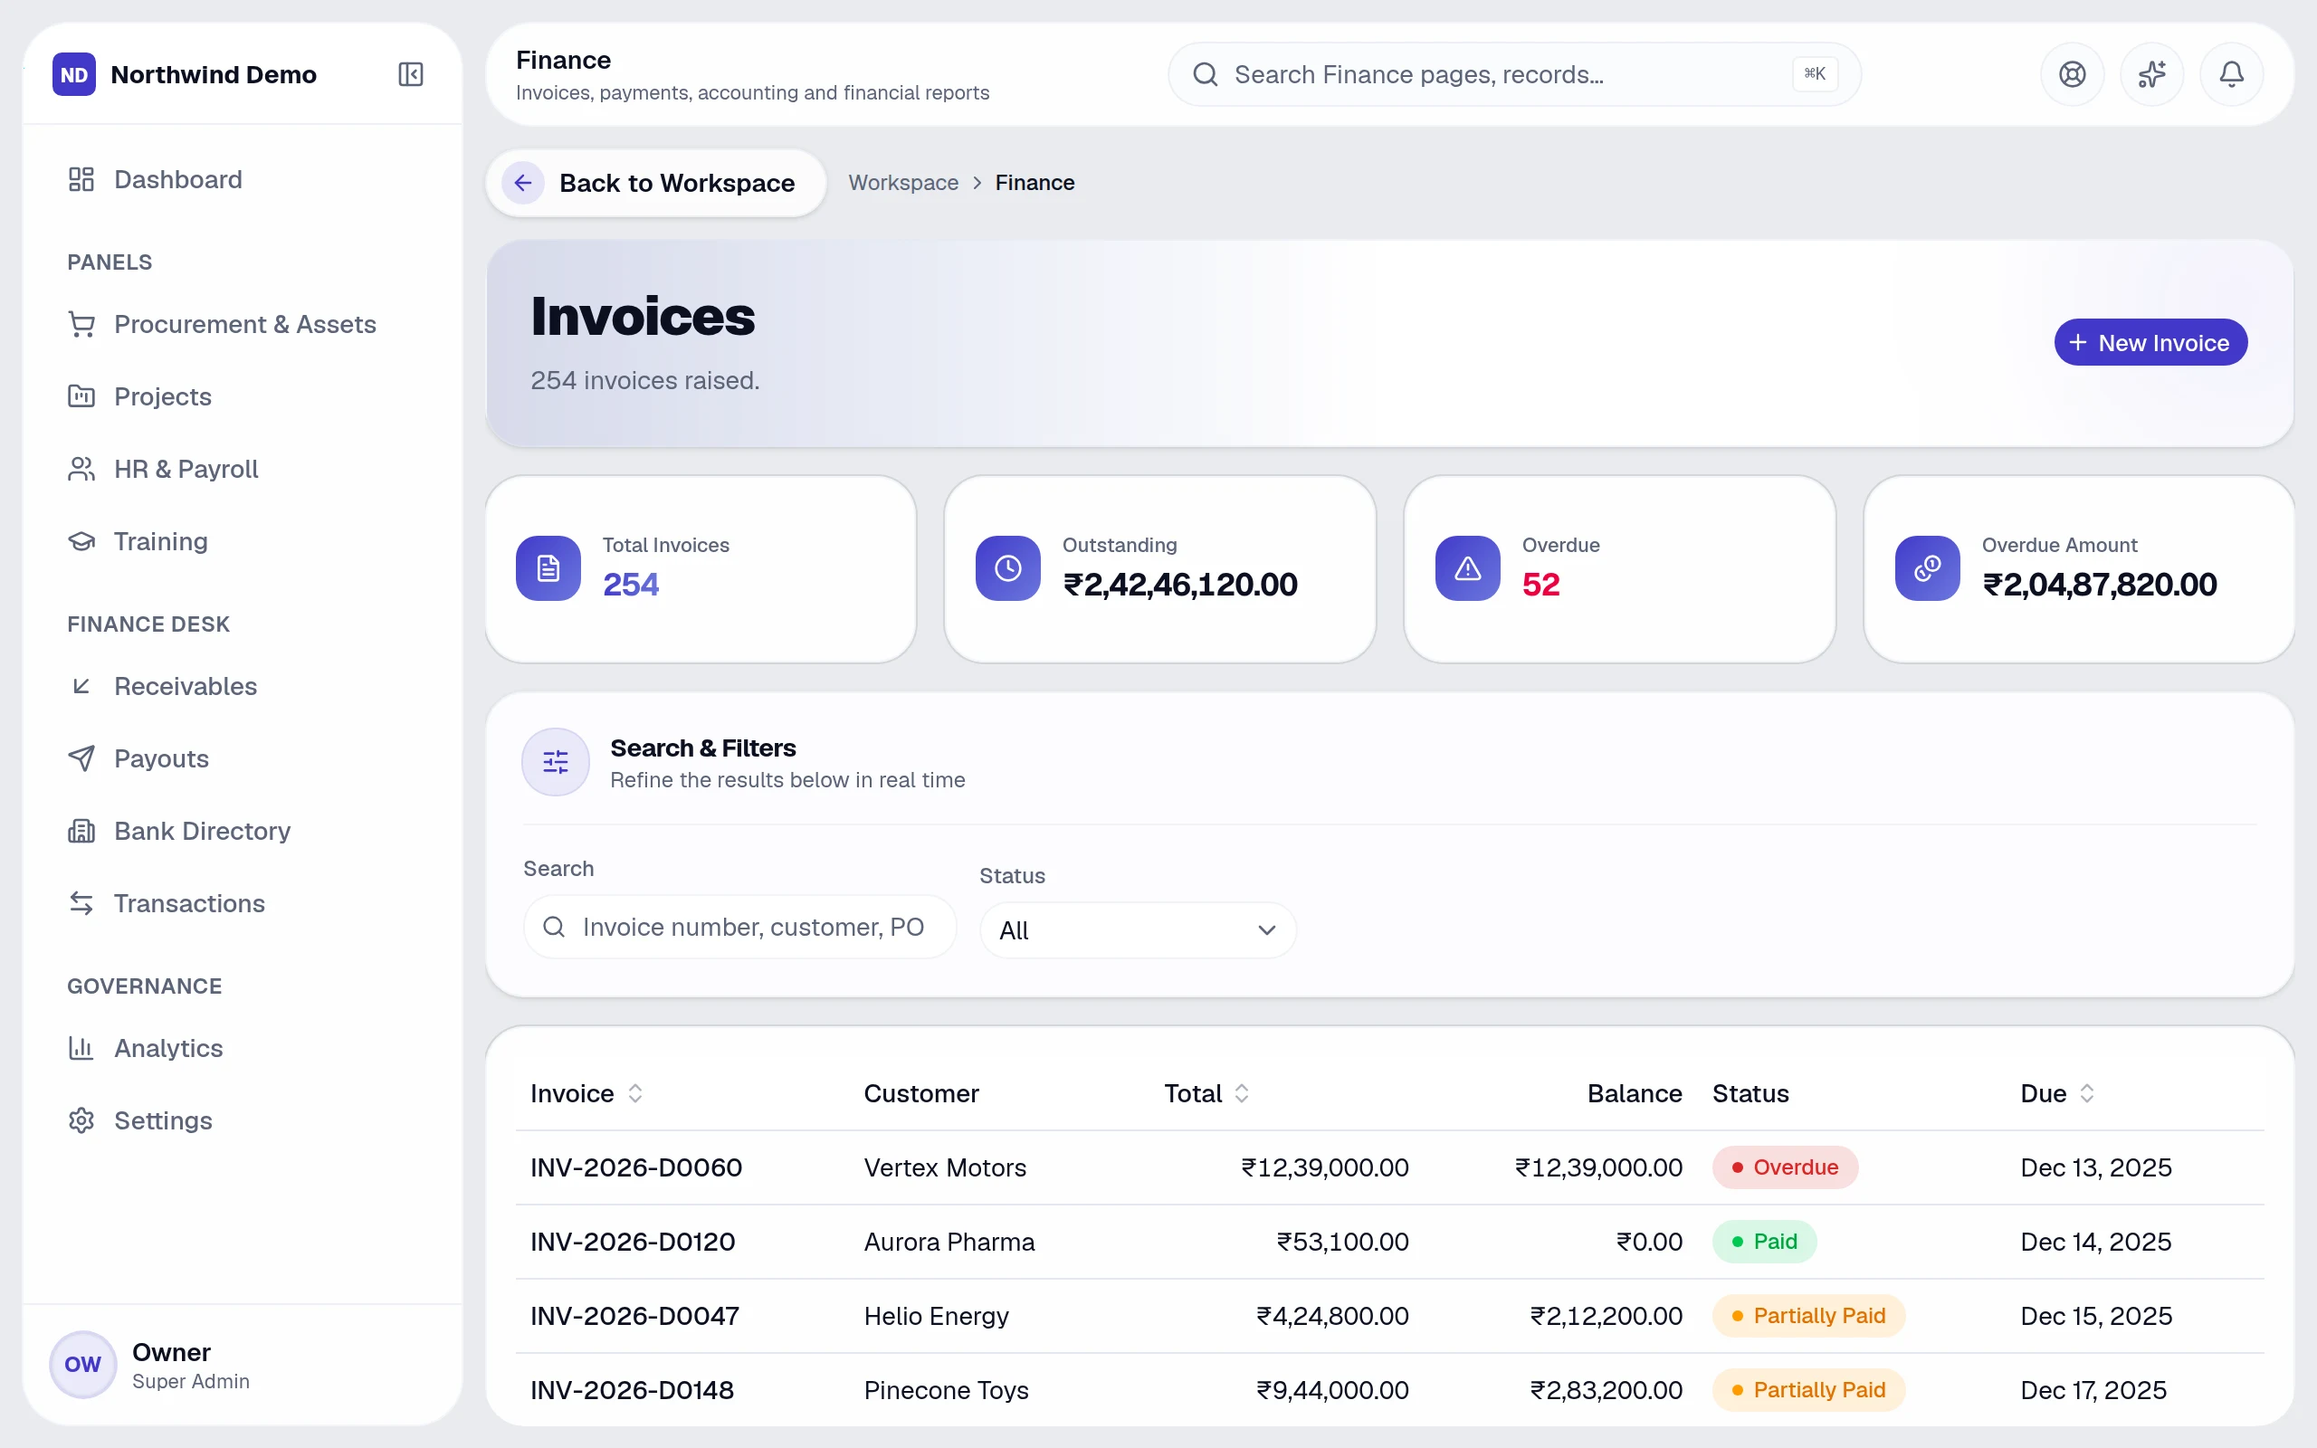Focus the Search Finance pages field
This screenshot has height=1448, width=2317.
pyautogui.click(x=1513, y=73)
